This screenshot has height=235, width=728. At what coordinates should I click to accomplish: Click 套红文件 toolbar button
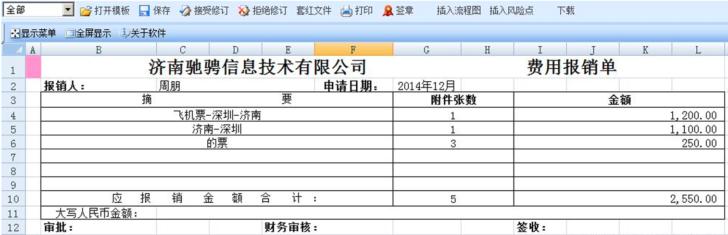[x=314, y=11]
